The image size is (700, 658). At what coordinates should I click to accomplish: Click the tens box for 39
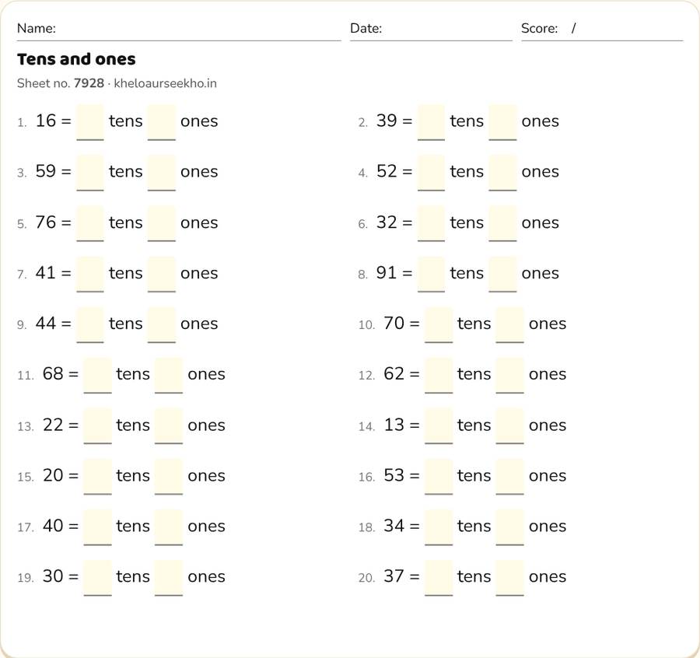[431, 122]
